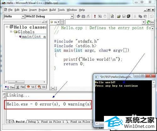Click the grayed Stop Build icon
Viewport: 157px width, 131px height.
click(x=88, y=16)
